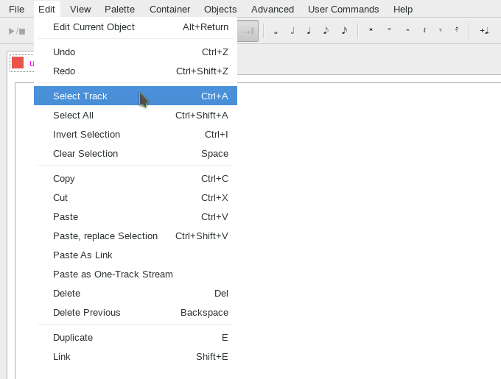Image resolution: width=501 pixels, height=379 pixels.
Task: Open the View menu
Action: (x=80, y=10)
